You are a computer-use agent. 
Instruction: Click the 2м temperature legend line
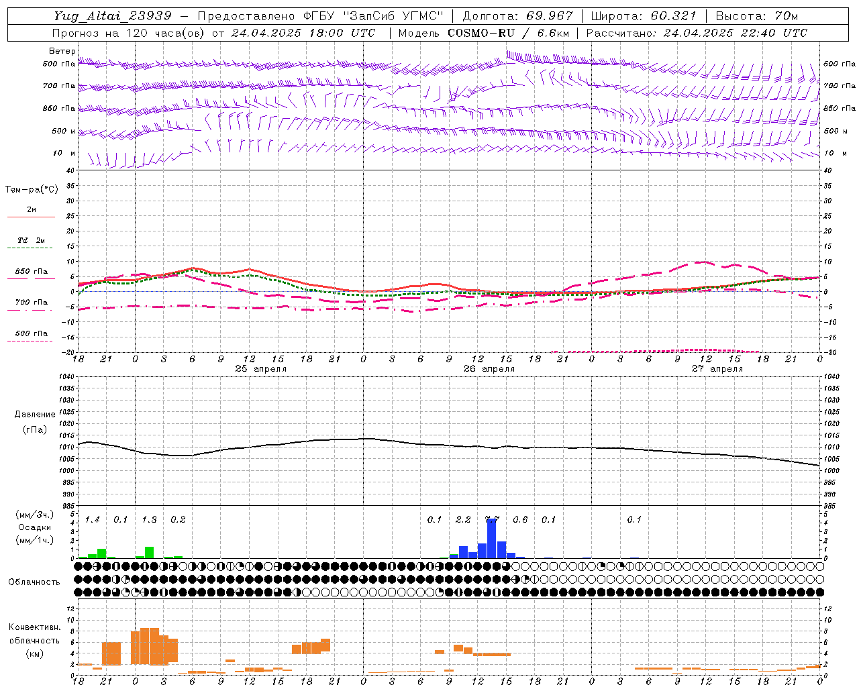(x=31, y=217)
